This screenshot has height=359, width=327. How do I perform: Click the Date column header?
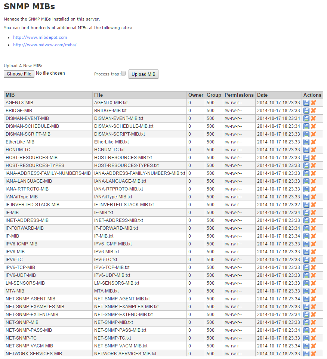click(x=262, y=95)
